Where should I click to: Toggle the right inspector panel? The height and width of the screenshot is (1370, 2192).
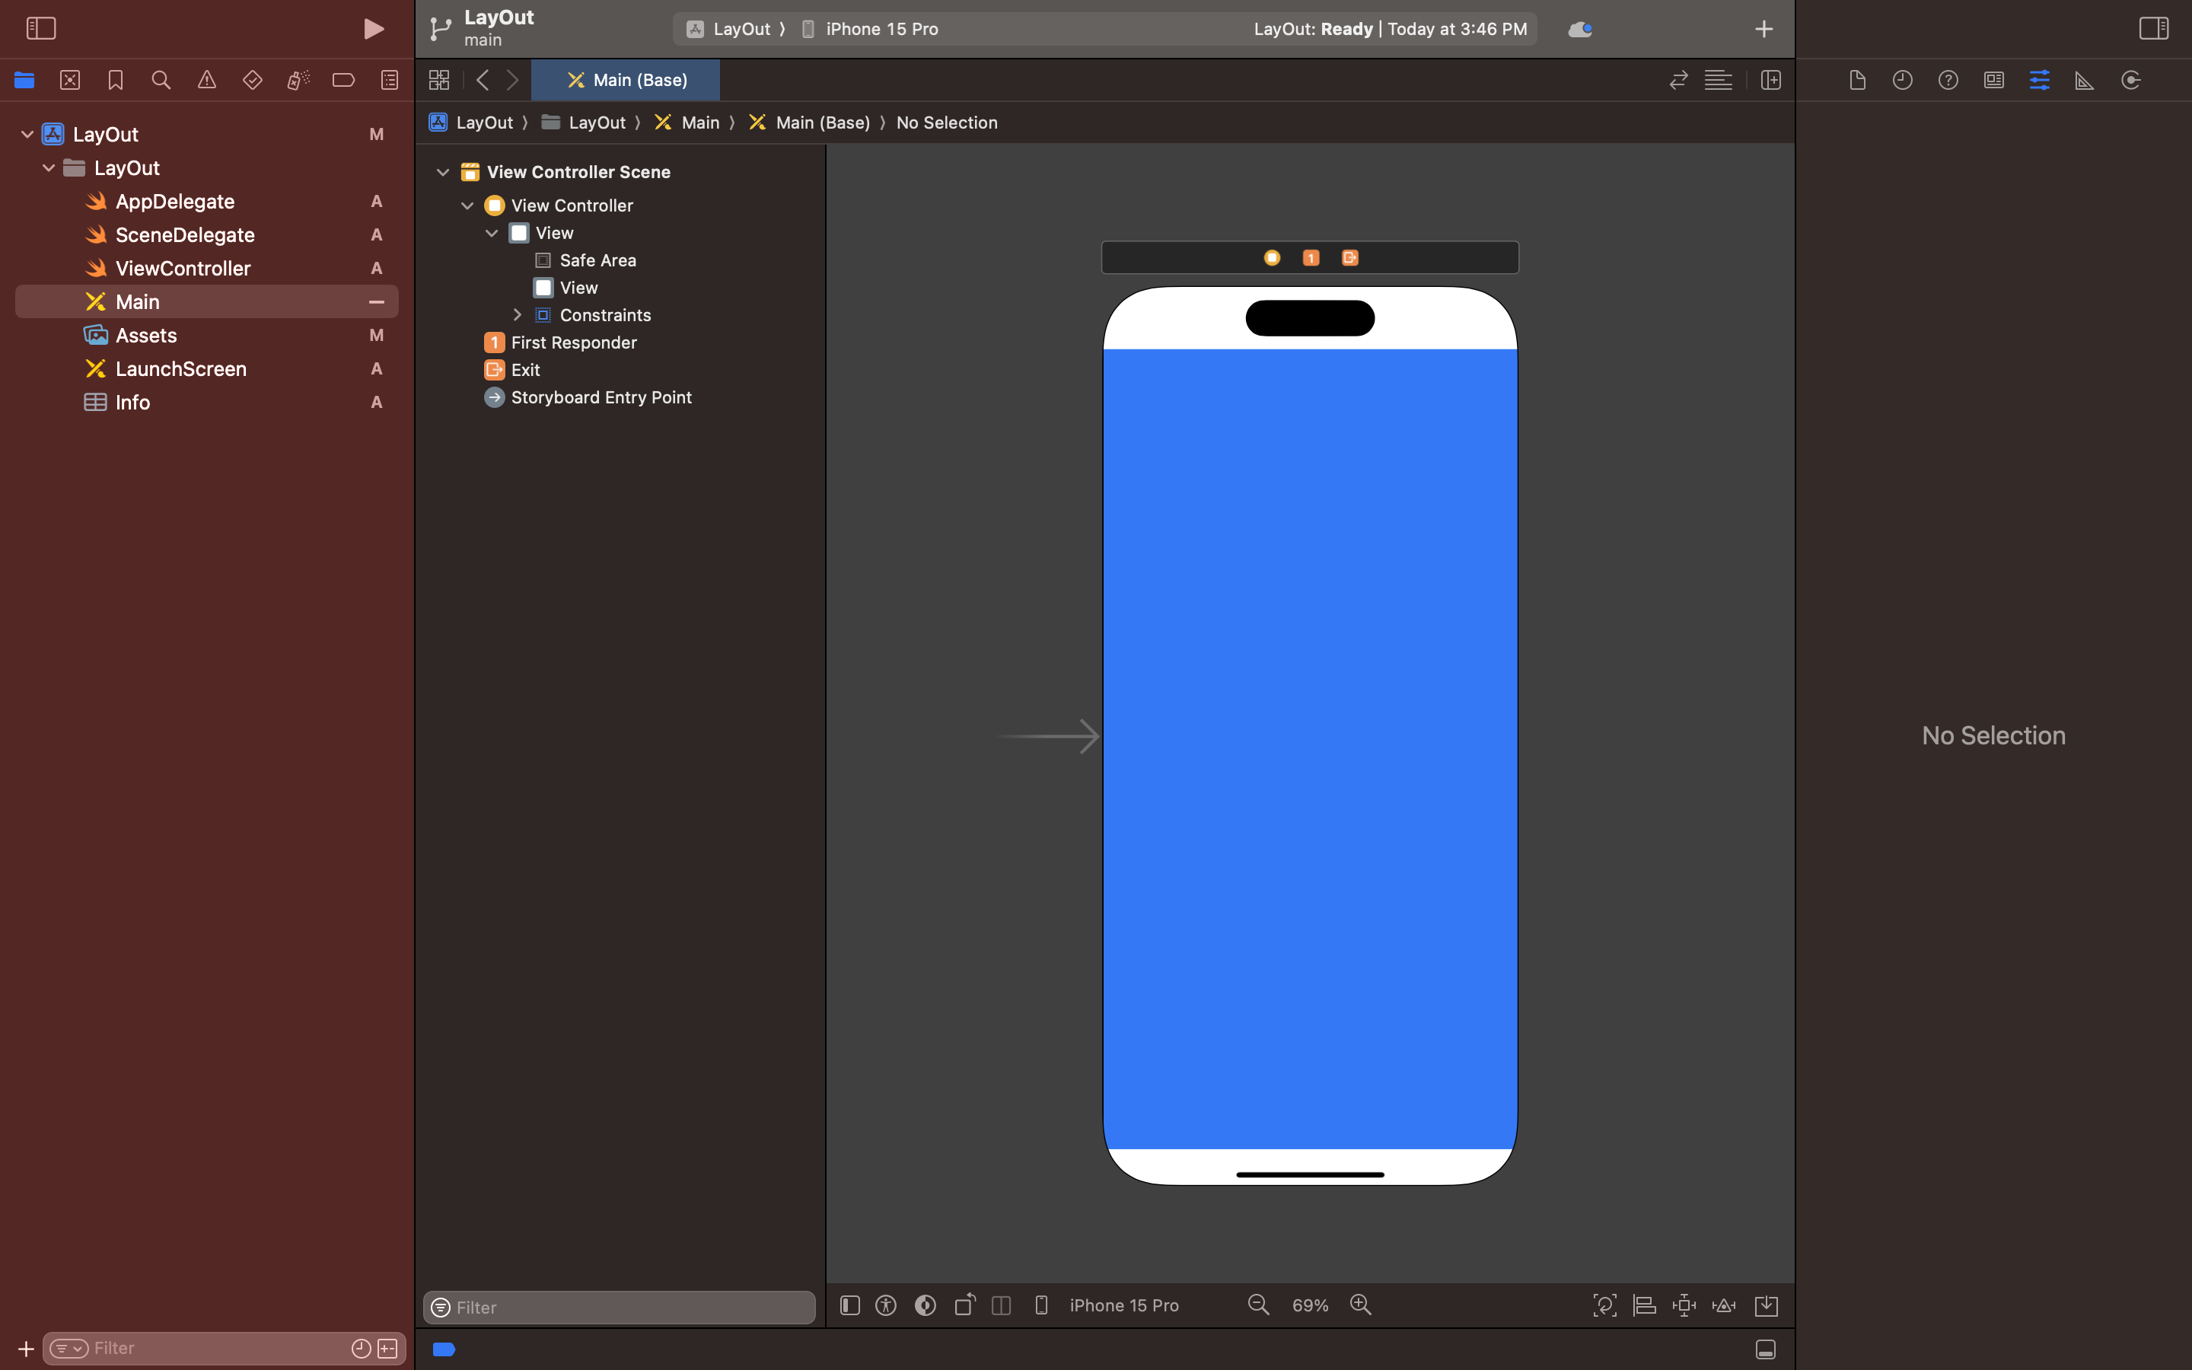[2153, 29]
